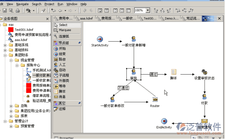Activate the Marquee selection tool
Screen dimensions: 225x139
tap(62, 30)
